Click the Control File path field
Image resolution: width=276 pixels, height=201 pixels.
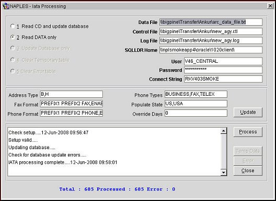211,31
